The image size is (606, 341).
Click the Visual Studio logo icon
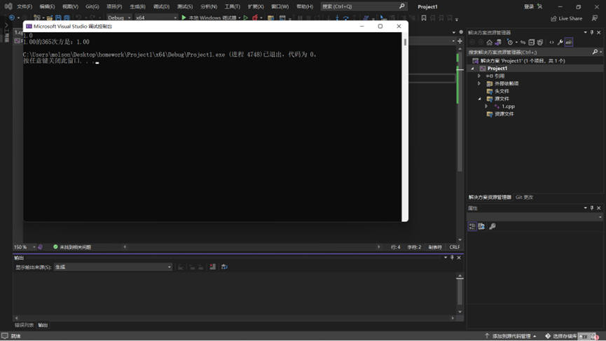pyautogui.click(x=8, y=6)
